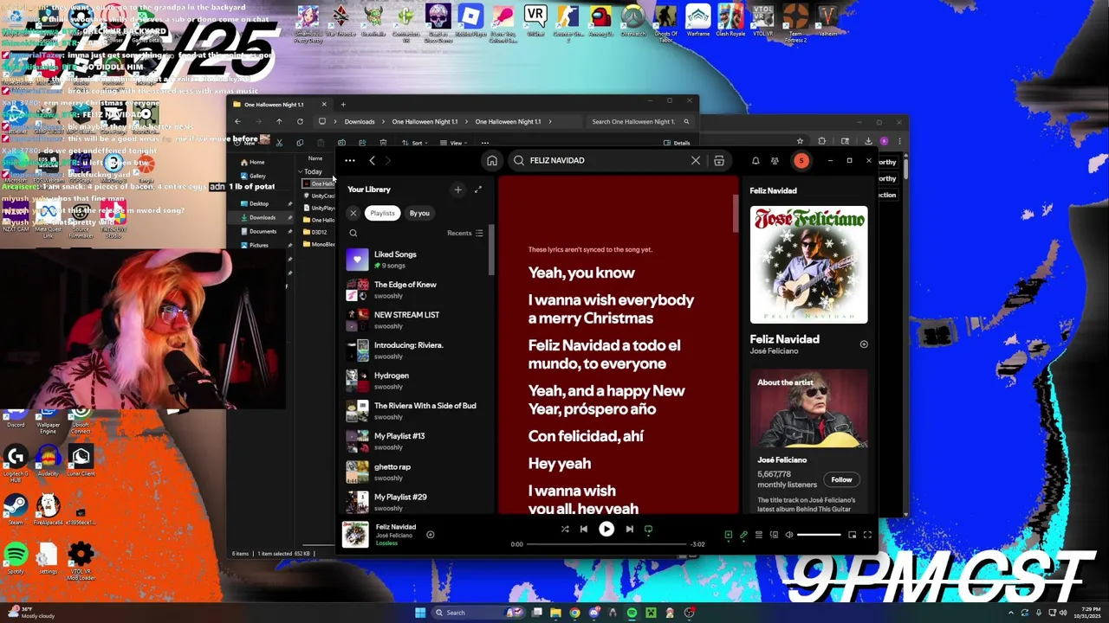Open the Windows Start button
The image size is (1109, 623).
point(420,613)
